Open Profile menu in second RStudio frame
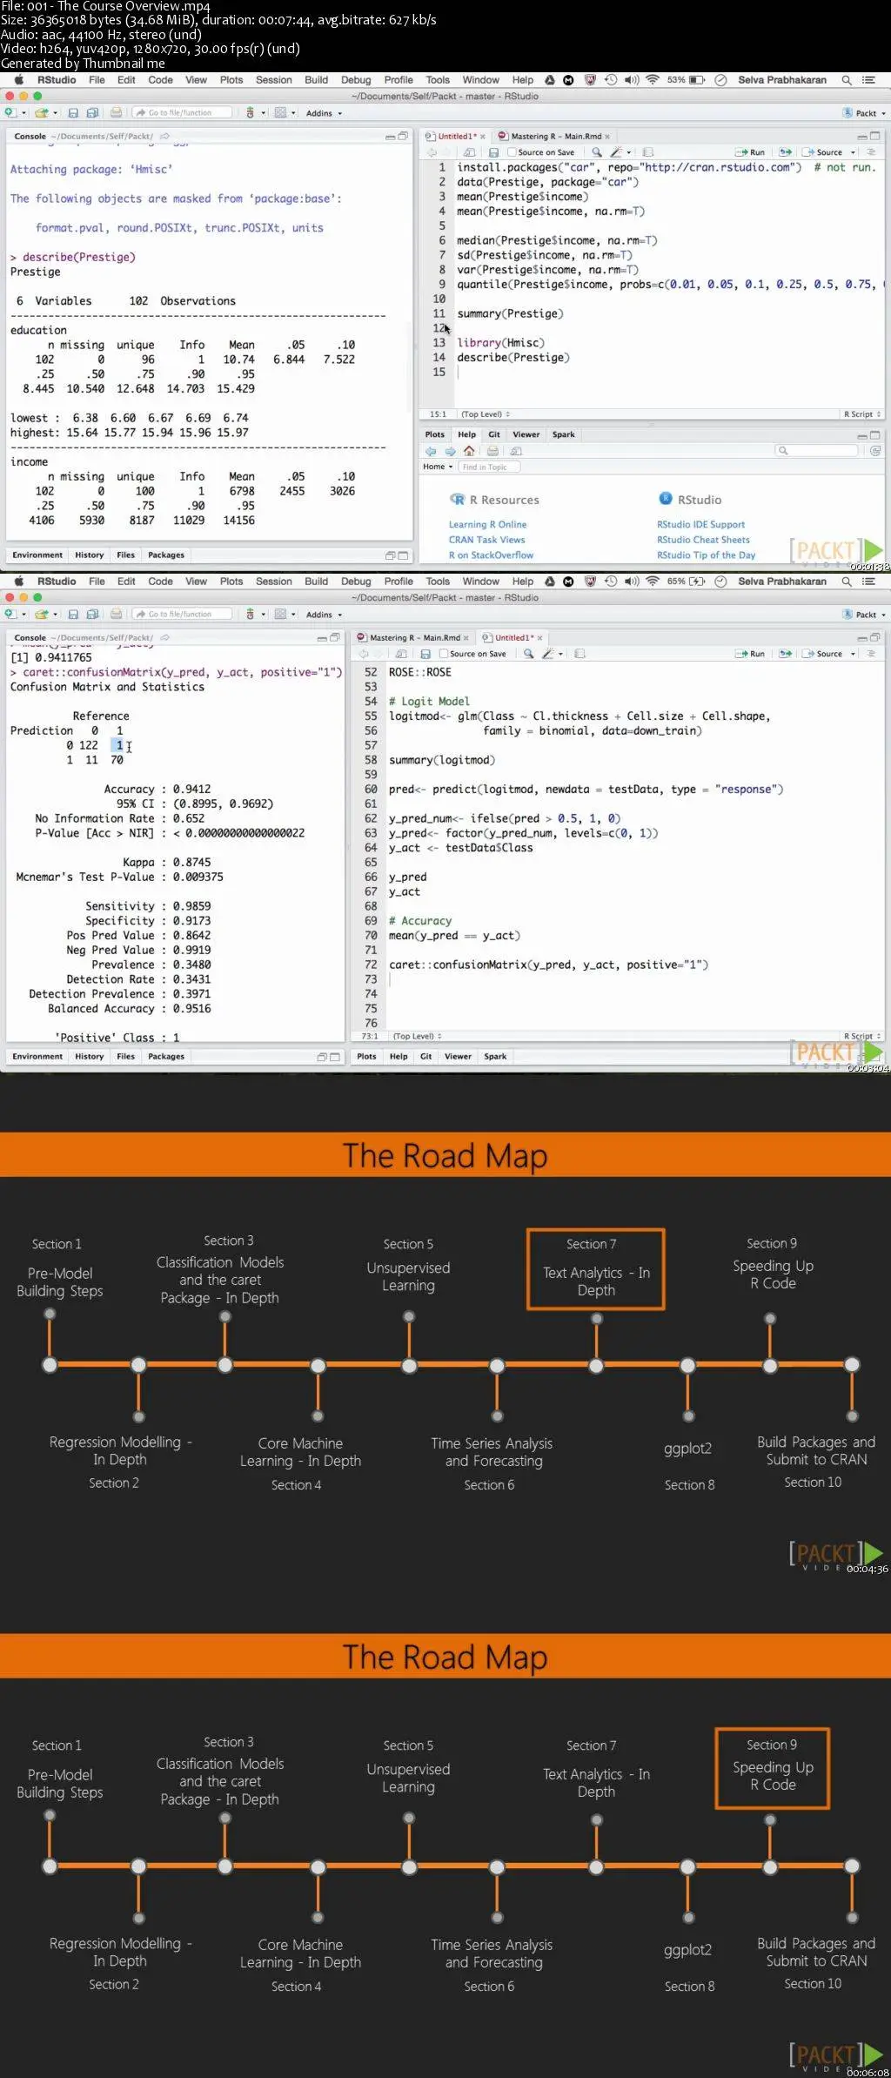891x2078 pixels. 399,582
